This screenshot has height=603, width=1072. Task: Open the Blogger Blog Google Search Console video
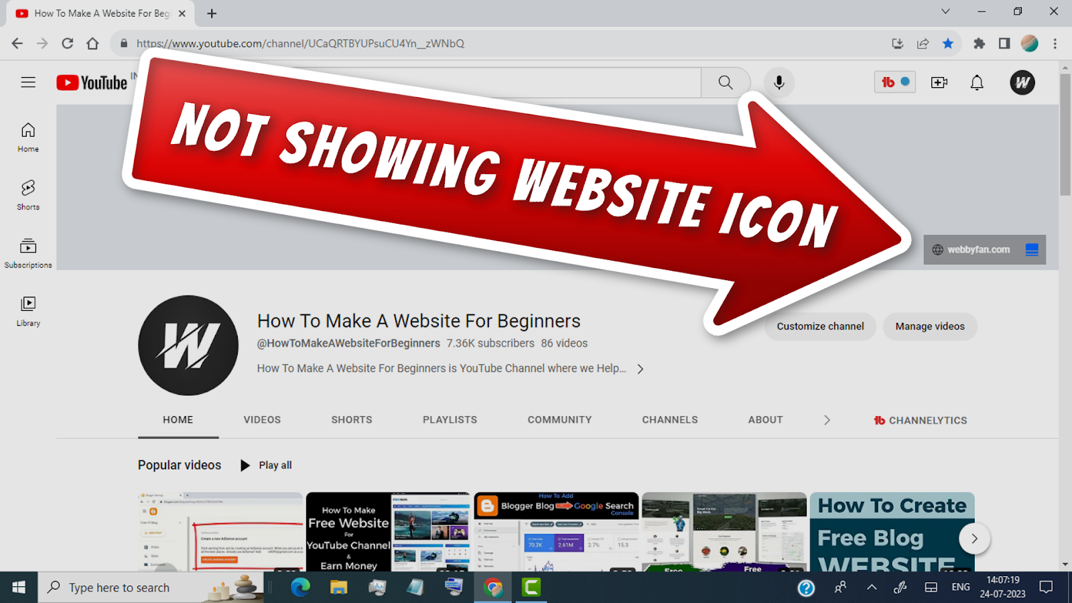click(x=556, y=532)
